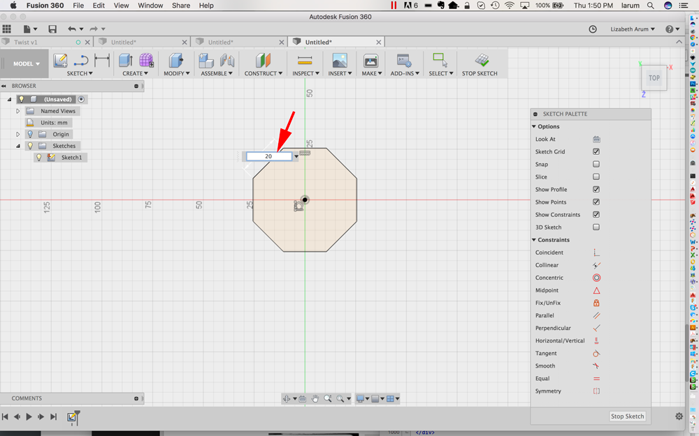Click the Redo arrow icon

(x=94, y=29)
